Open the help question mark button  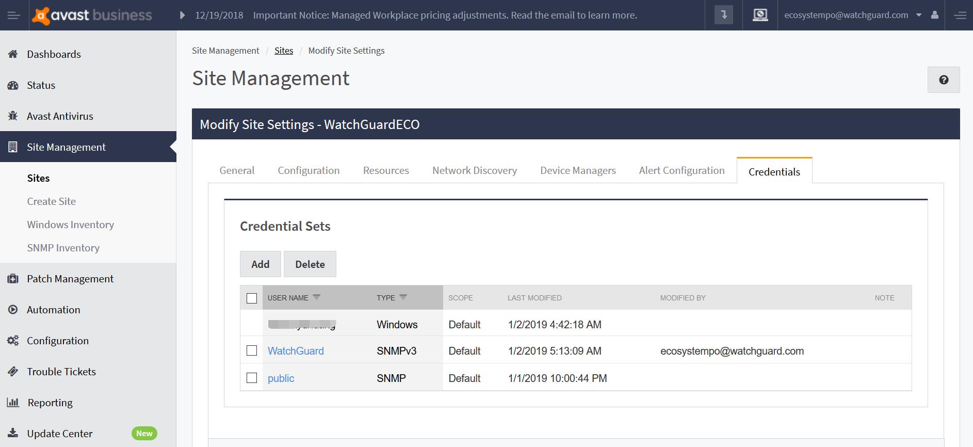(x=944, y=79)
